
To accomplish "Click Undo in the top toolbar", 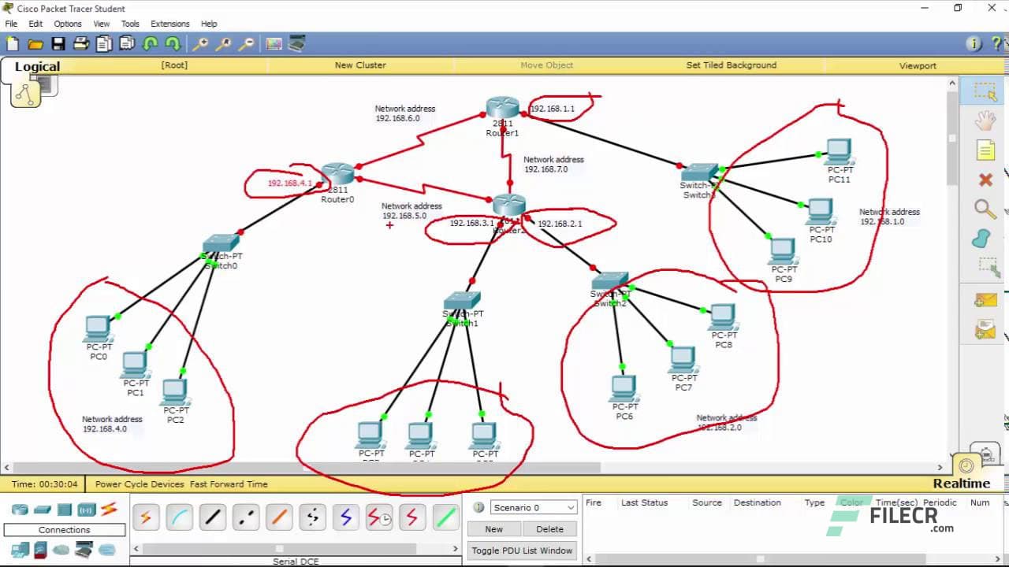I will coord(150,43).
